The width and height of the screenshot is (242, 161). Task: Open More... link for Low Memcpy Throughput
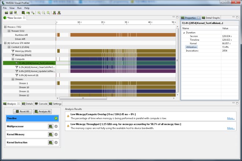[231, 128]
